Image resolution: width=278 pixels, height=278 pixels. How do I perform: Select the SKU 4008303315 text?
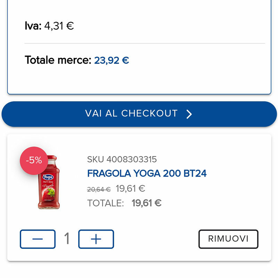coord(122,160)
